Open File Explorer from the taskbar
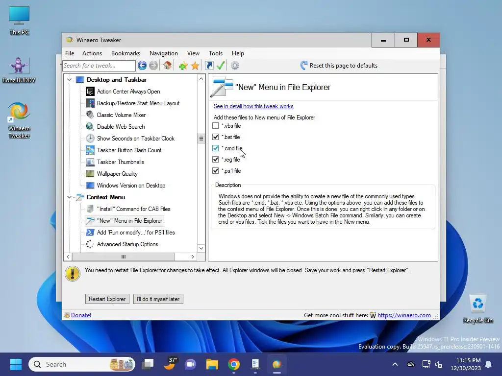Viewport: 502px width, 376px height. pyautogui.click(x=212, y=364)
